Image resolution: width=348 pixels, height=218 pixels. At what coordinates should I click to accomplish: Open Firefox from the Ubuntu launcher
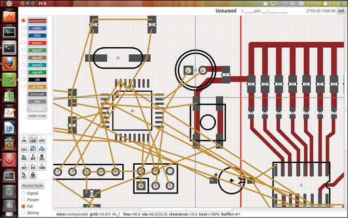pyautogui.click(x=9, y=63)
